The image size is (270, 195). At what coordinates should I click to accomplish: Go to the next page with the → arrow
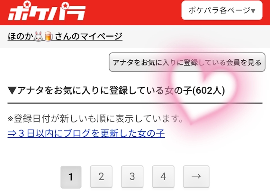(196, 177)
